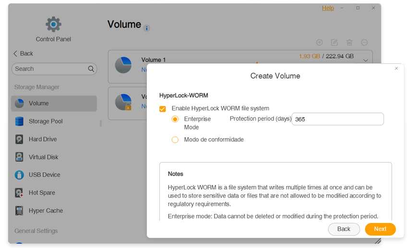Screen dimensions: 409x248
Task: Click the Volume 1 pie chart icon
Action: pos(123,65)
